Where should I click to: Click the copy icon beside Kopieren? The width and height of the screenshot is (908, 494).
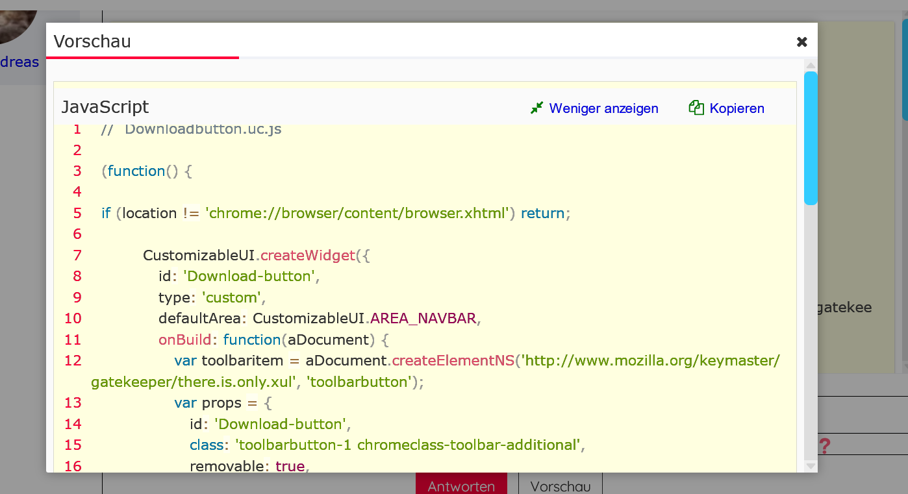(x=696, y=108)
